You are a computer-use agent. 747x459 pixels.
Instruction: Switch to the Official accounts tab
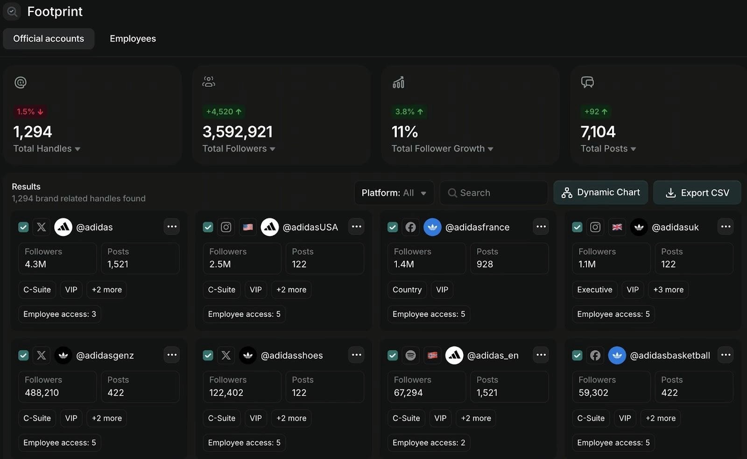pyautogui.click(x=49, y=39)
